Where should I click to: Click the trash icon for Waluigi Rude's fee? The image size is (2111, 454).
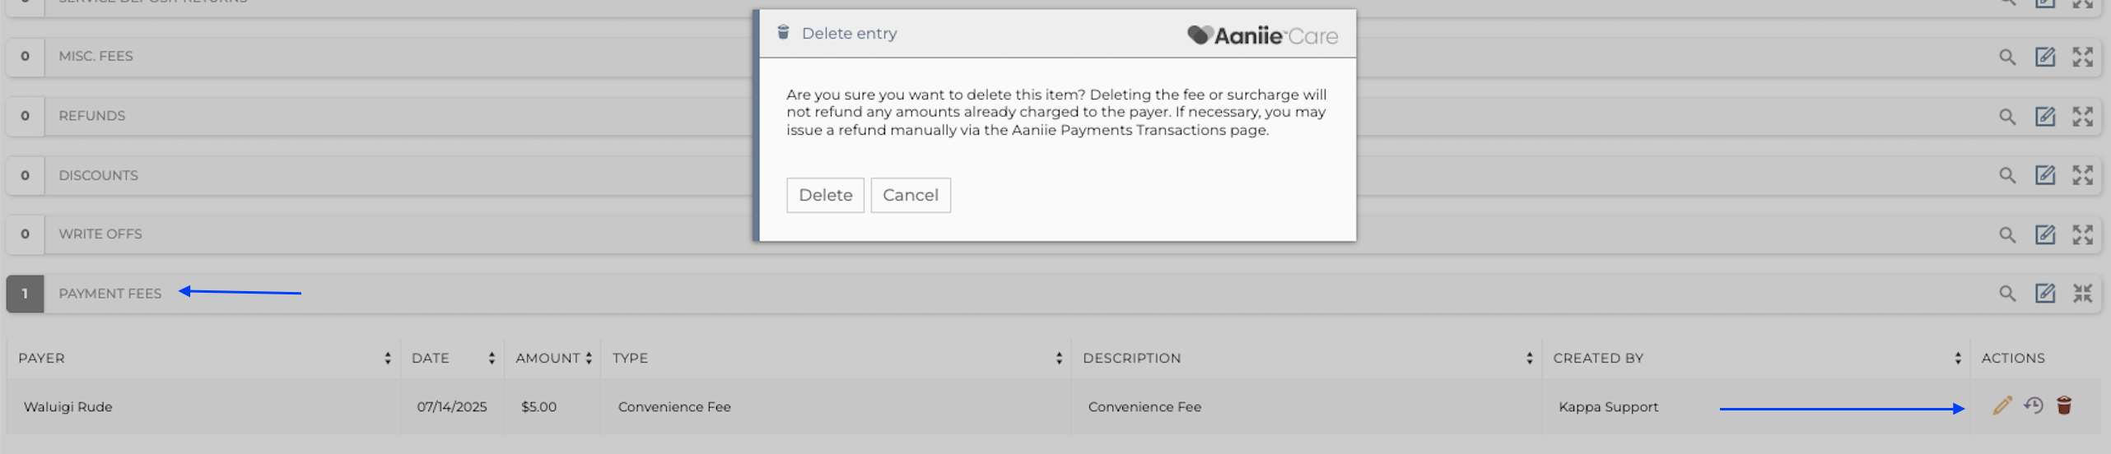pos(2063,405)
